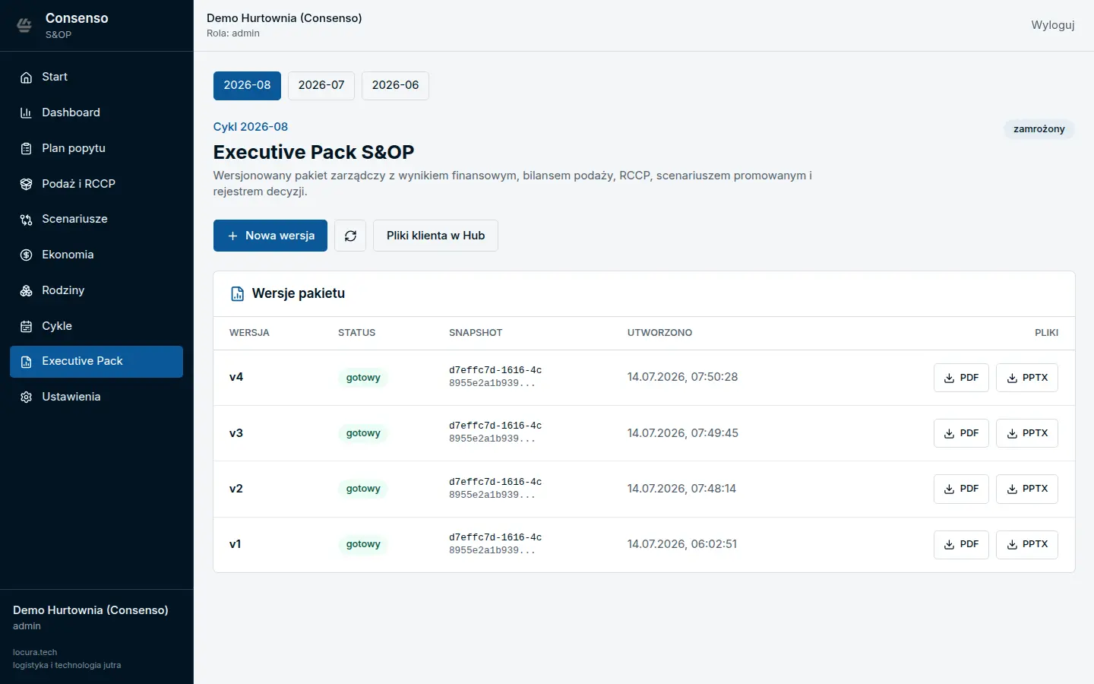Download PPTX for version v2
1094x684 pixels.
click(x=1027, y=489)
